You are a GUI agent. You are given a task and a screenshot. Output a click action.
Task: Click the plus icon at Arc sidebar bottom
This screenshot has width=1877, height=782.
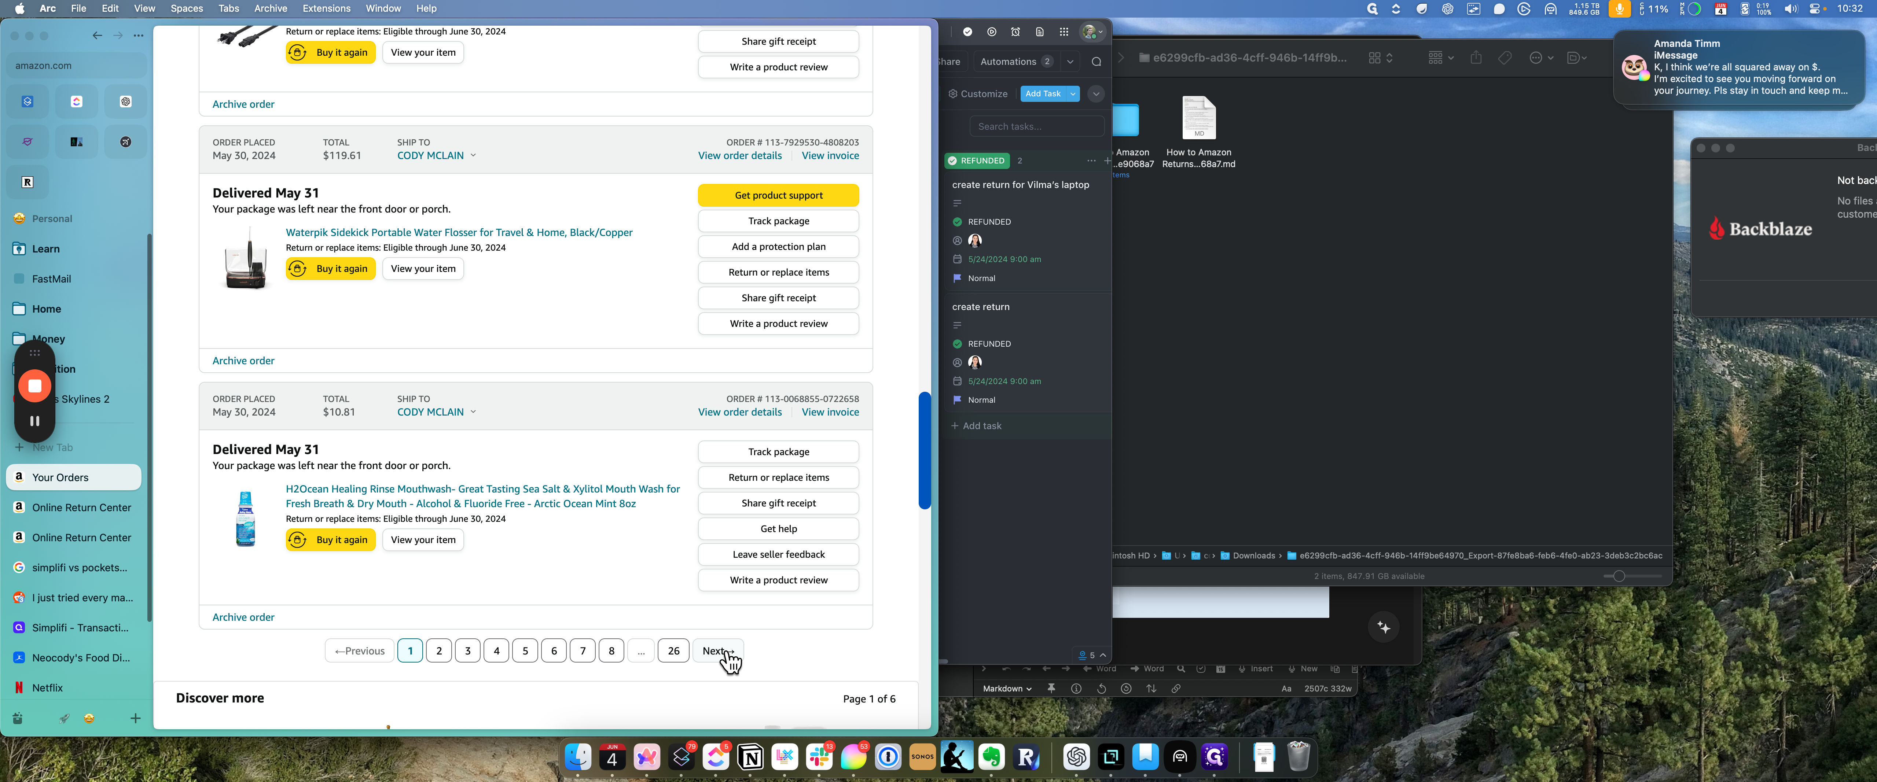[136, 719]
